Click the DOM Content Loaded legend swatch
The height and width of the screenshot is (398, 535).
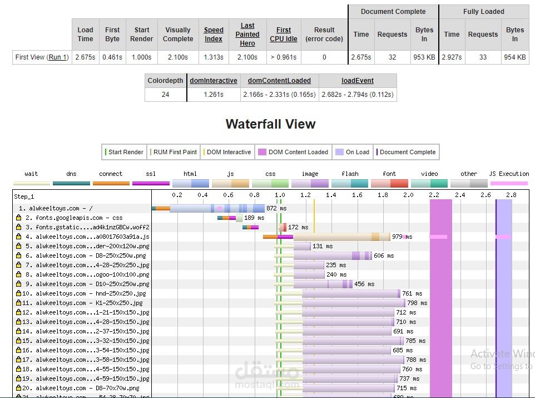tap(262, 152)
